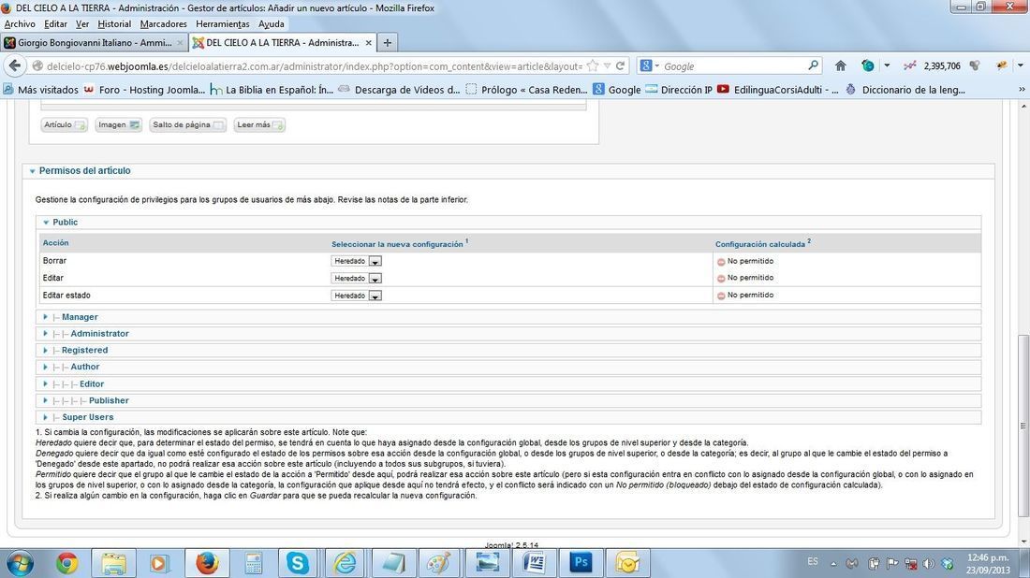Image resolution: width=1030 pixels, height=578 pixels.
Task: Close the Giorgio Bongiovanni Italiano tab
Action: pyautogui.click(x=180, y=43)
